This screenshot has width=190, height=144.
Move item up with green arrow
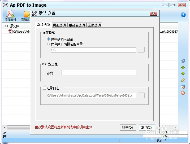tap(183, 67)
